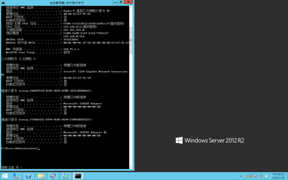Screen dimensions: 288x180
Task: Show hidden system tray icons
Action: tap(241, 176)
